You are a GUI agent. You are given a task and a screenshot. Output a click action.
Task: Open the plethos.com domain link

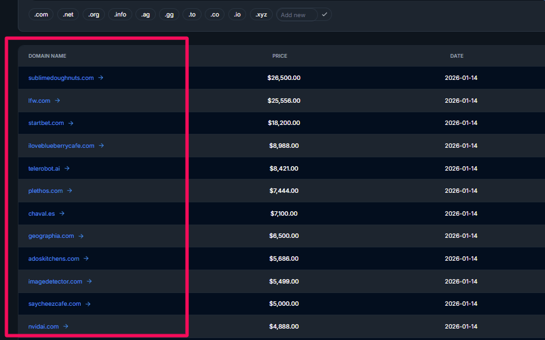(x=46, y=191)
